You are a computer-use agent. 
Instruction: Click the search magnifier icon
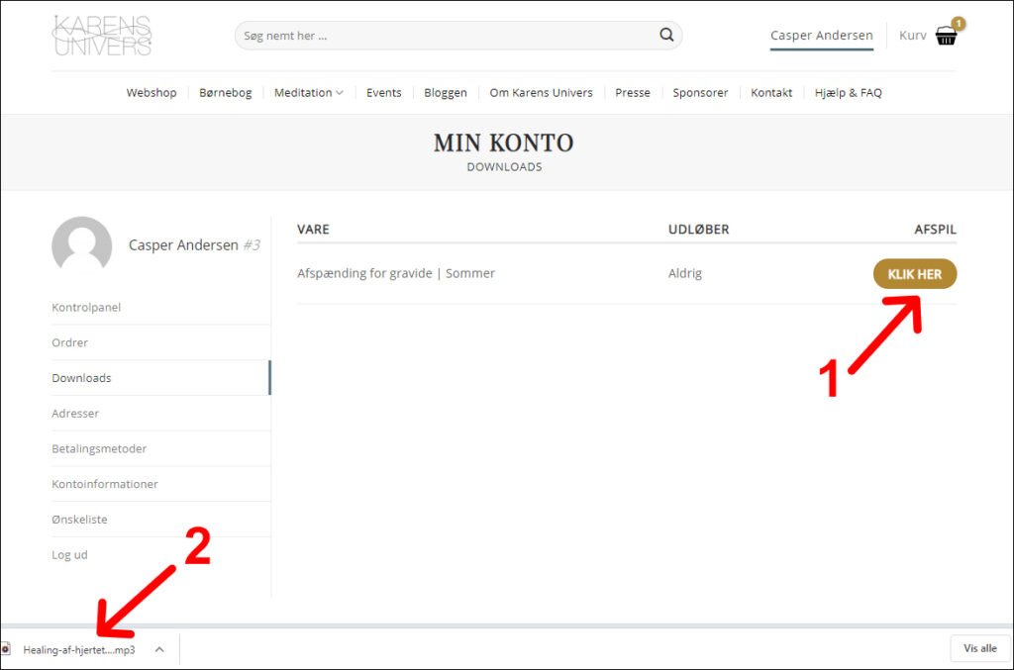pos(666,36)
